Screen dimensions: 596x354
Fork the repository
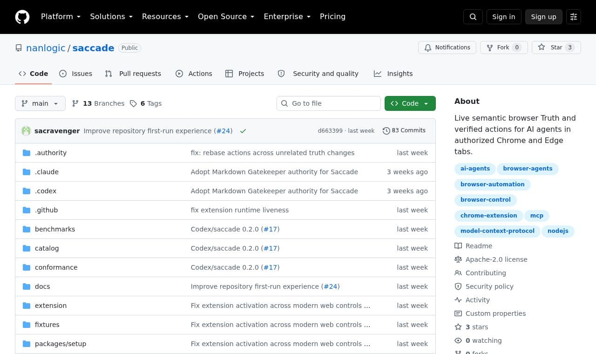click(504, 48)
